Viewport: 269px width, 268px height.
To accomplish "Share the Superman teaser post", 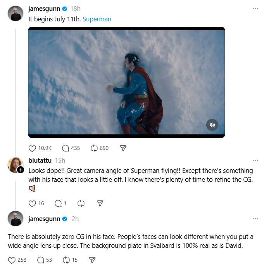I will 123,148.
